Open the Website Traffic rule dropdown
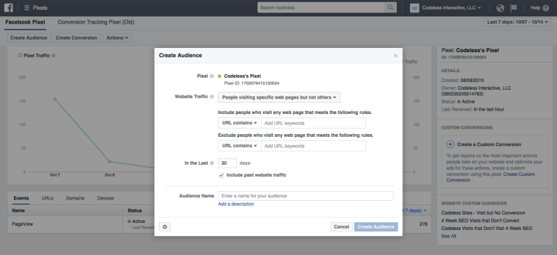This screenshot has height=255, width=557. tap(279, 97)
